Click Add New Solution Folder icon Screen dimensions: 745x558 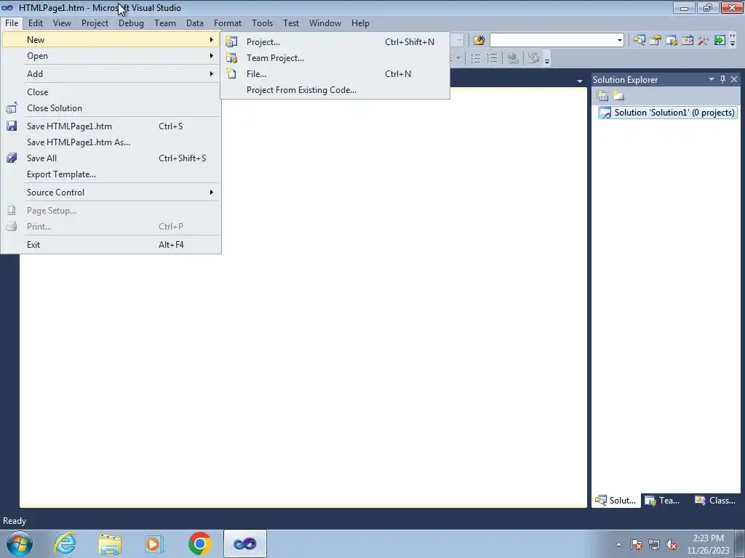[x=618, y=96]
